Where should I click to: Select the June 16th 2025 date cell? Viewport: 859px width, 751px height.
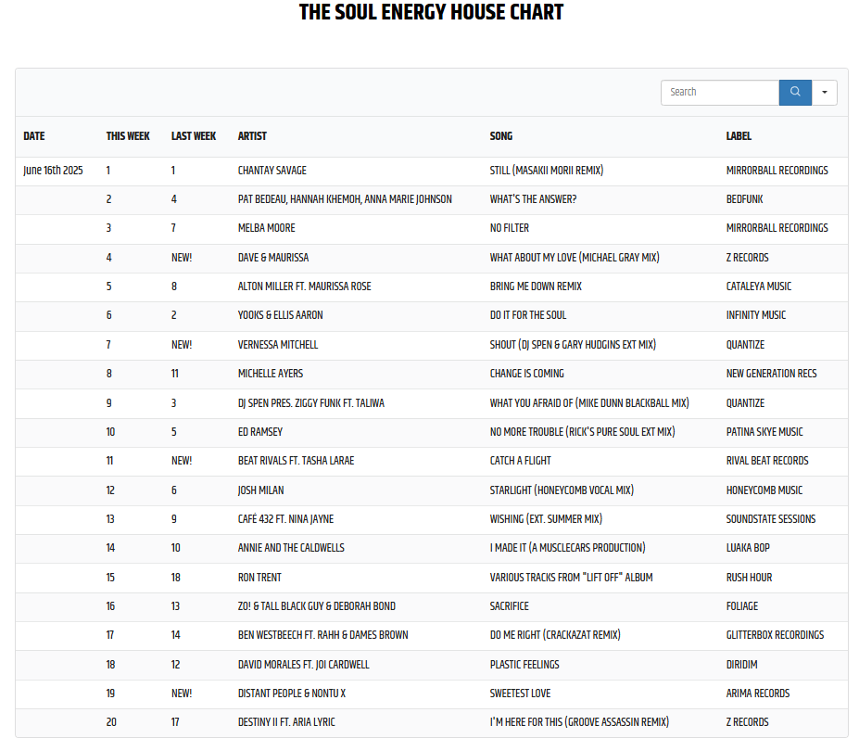tap(53, 171)
